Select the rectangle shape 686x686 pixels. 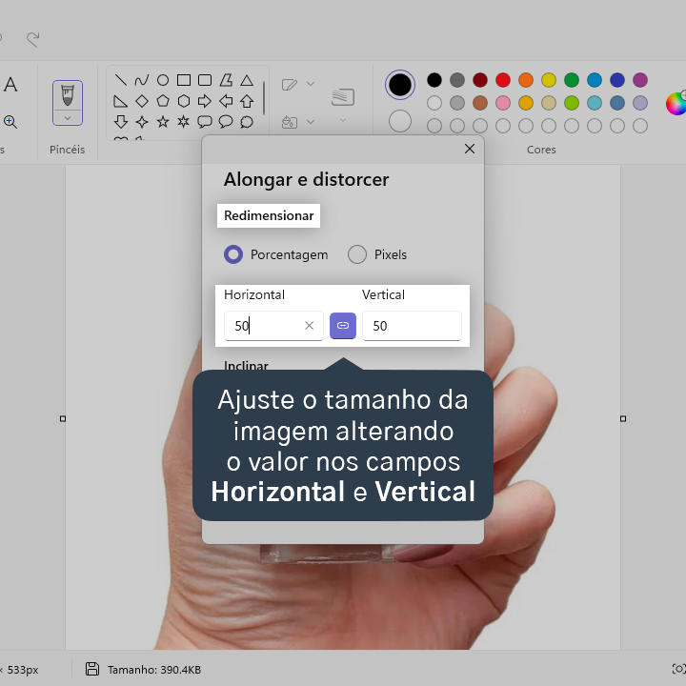click(184, 80)
